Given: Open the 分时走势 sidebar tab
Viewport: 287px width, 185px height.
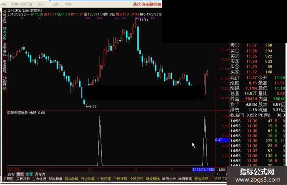Looking at the screenshot, I should pos(5,17).
